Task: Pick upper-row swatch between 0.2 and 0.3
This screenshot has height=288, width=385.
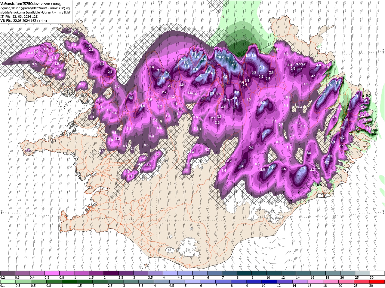Action: pos(8,273)
